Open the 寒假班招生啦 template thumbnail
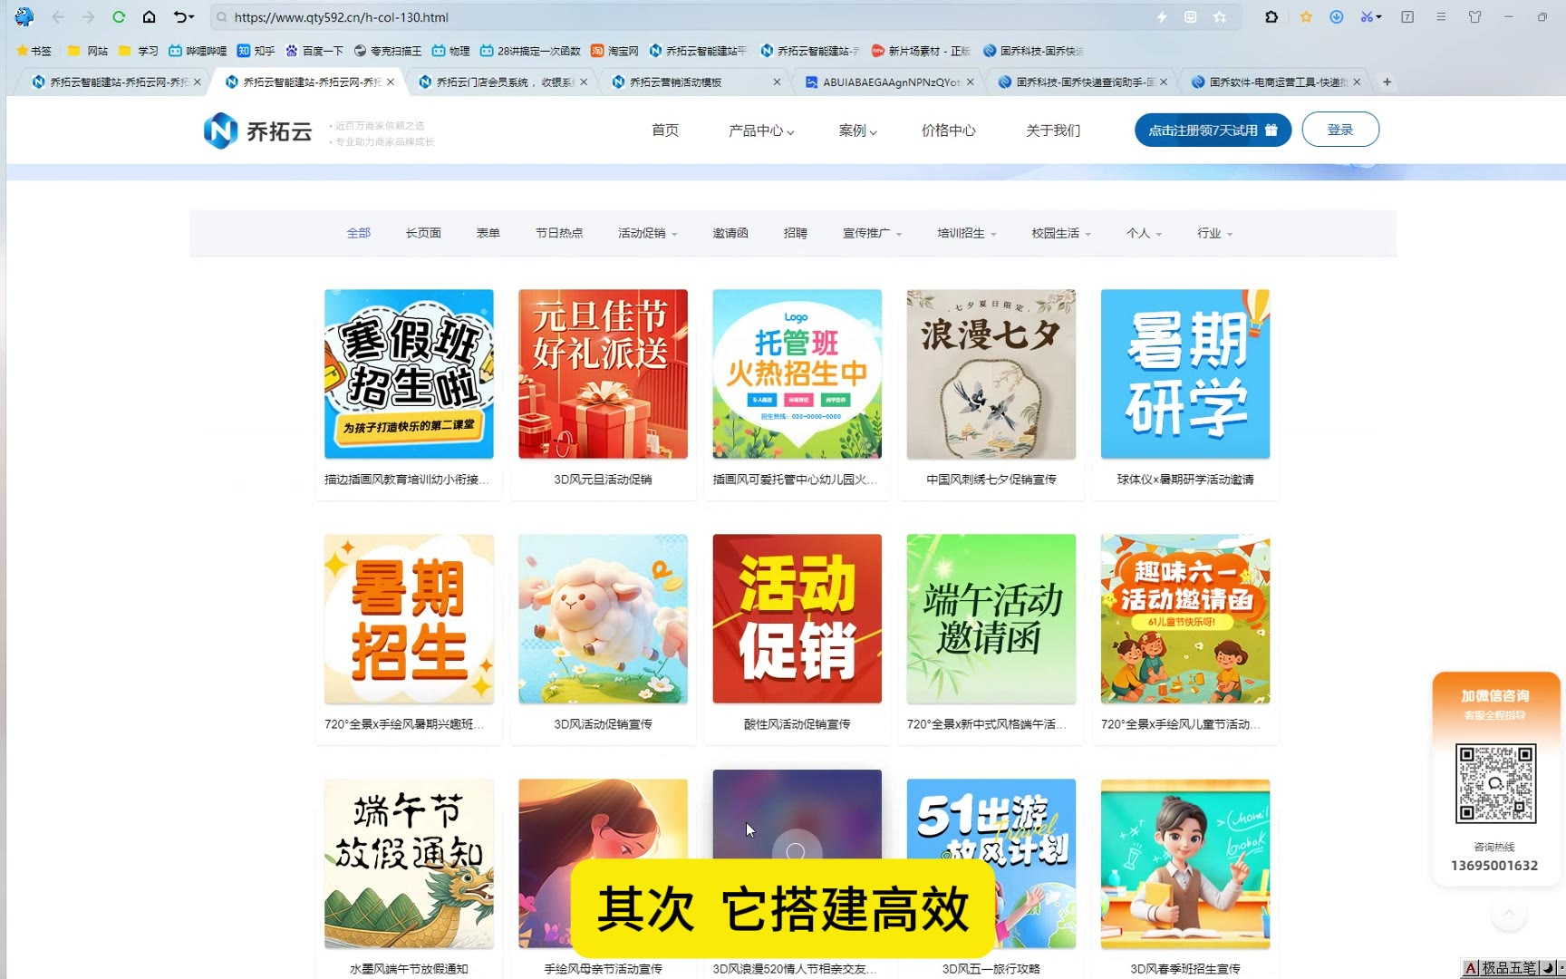Image resolution: width=1566 pixels, height=979 pixels. 409,373
